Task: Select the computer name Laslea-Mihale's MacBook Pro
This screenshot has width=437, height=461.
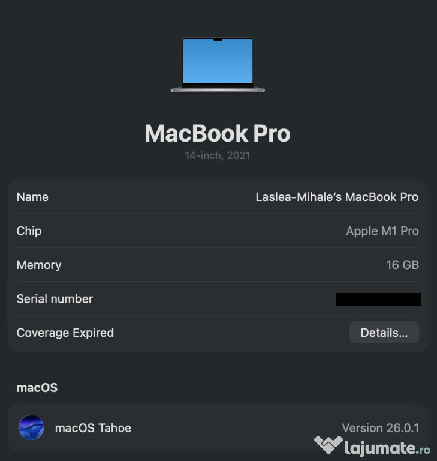Action: 337,197
